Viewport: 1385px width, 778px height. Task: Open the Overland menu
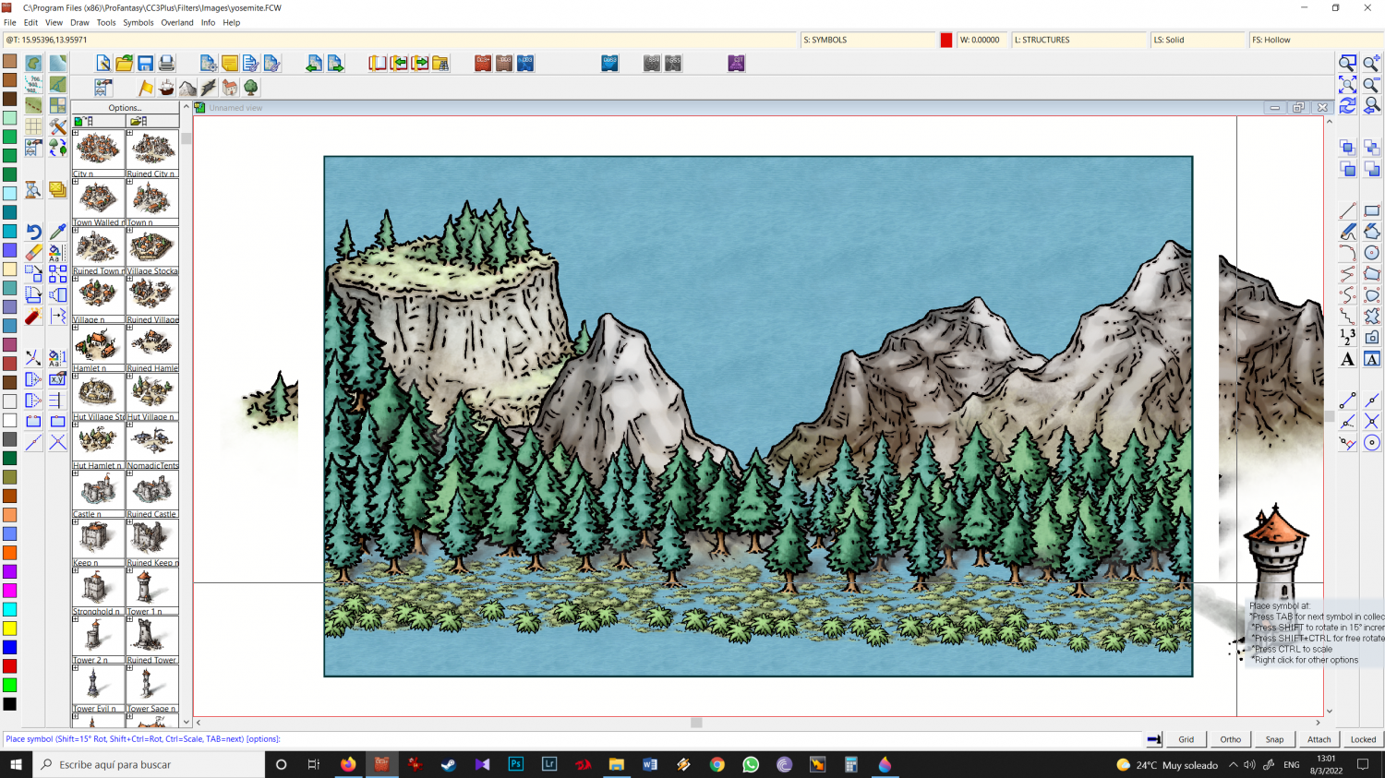point(177,22)
